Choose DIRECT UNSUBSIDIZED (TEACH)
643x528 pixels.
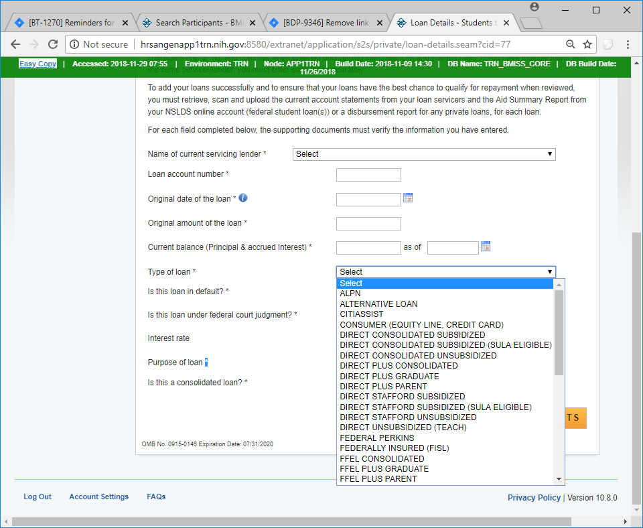445,427
